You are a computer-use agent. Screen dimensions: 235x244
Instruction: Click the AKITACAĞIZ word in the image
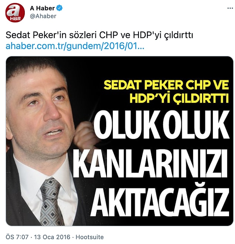pyautogui.click(x=160, y=202)
